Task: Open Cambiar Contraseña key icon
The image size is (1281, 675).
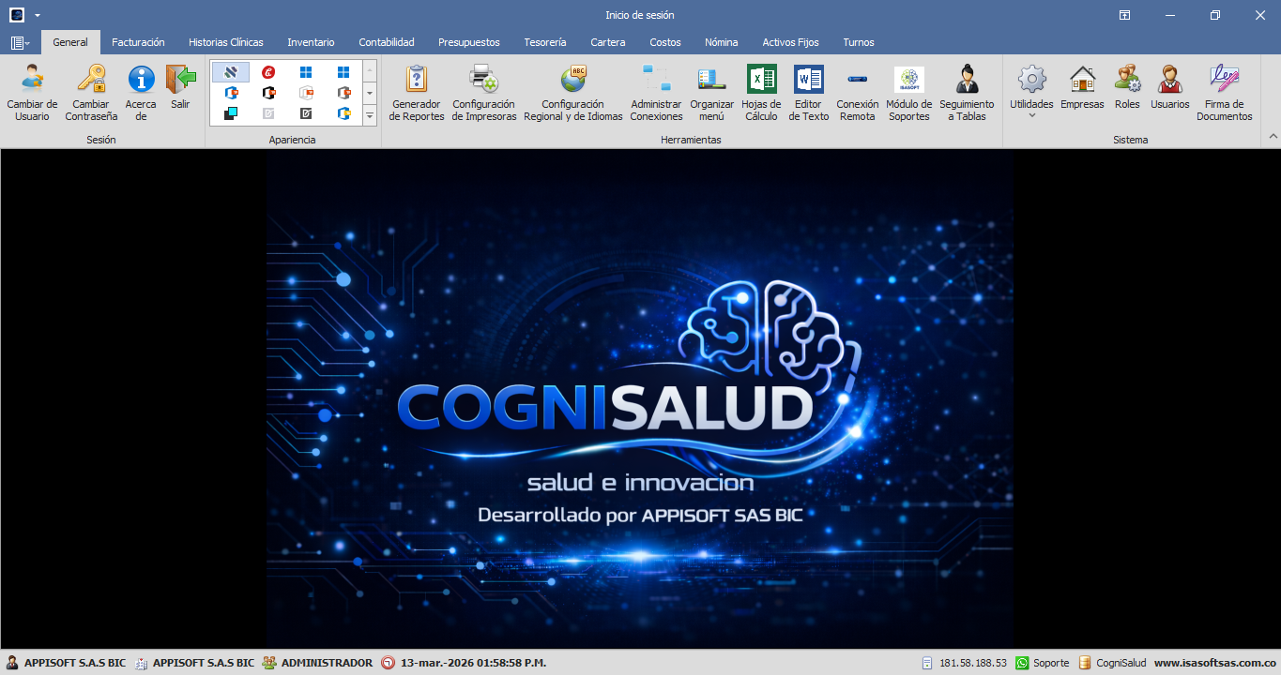Action: [x=91, y=79]
